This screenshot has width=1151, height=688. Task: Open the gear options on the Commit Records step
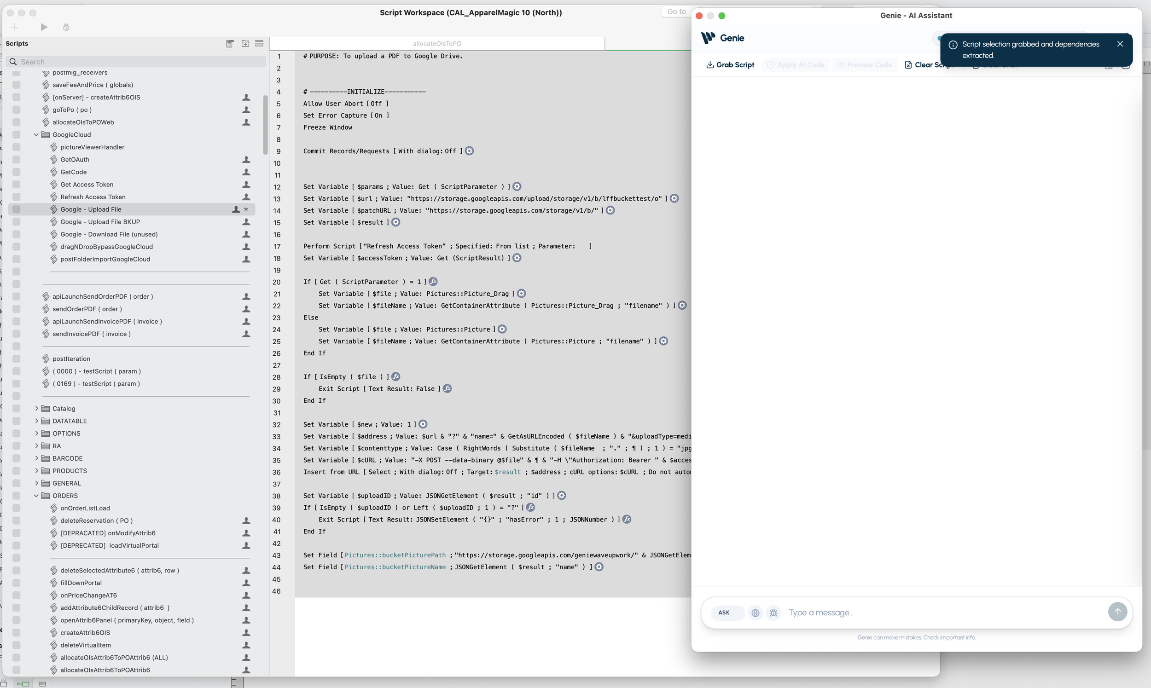pyautogui.click(x=469, y=151)
